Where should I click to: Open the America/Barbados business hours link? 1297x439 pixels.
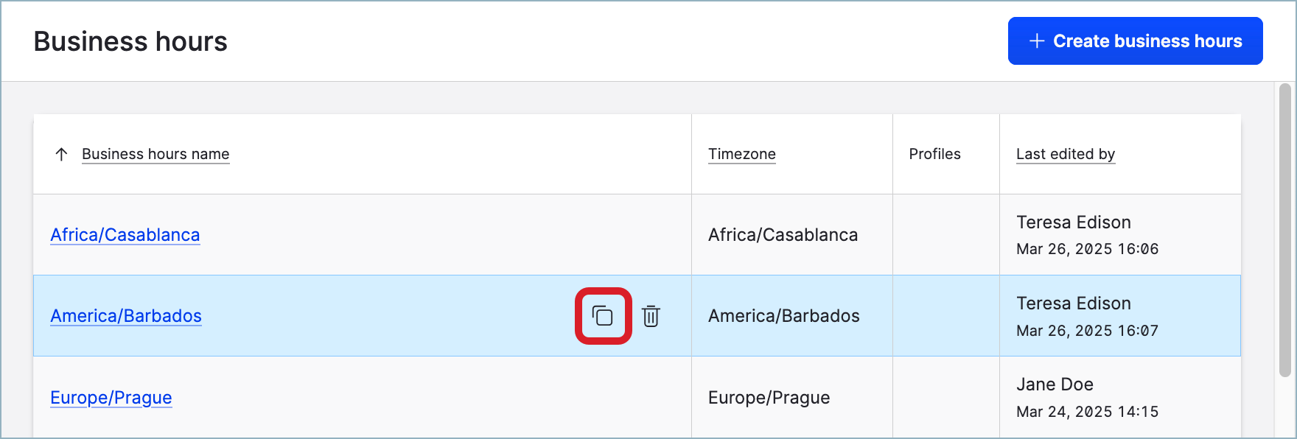pyautogui.click(x=126, y=316)
